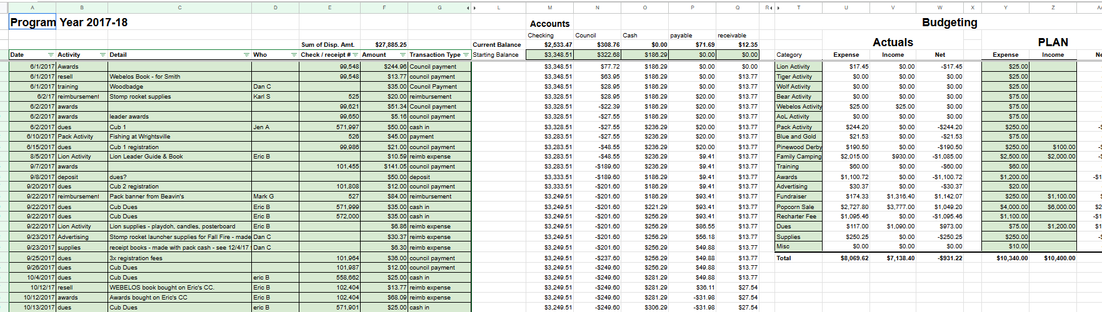Click the 'Family Camping' category cell
Viewport: 1102px width, 312px height.
[x=799, y=157]
